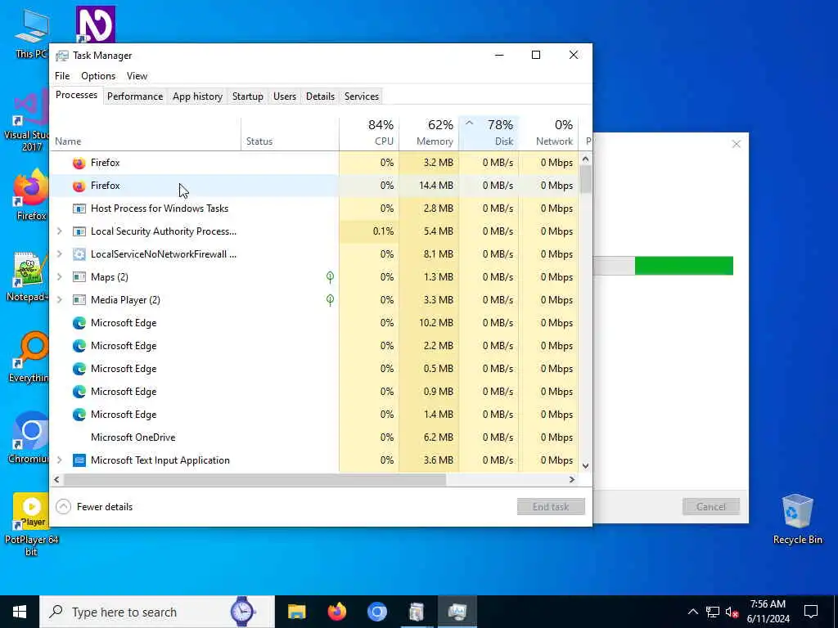The width and height of the screenshot is (838, 628).
Task: Expand the Media Player (2) process group
Action: point(59,300)
